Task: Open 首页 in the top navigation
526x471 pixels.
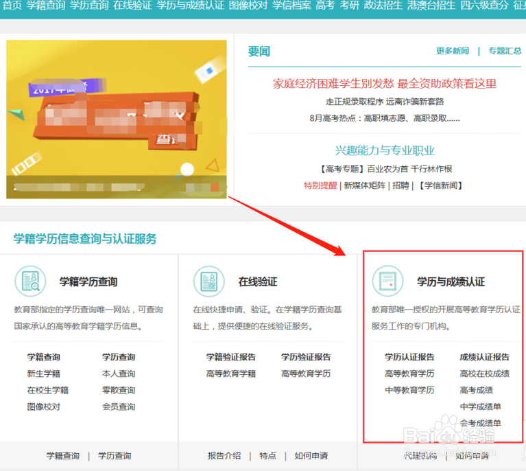Action: 12,5
